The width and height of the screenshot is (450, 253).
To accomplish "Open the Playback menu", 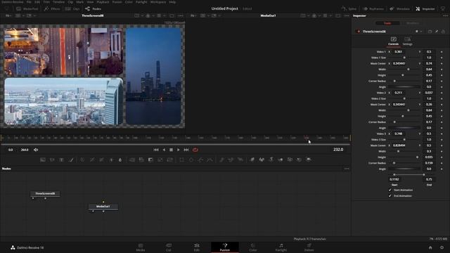I will (103, 1).
